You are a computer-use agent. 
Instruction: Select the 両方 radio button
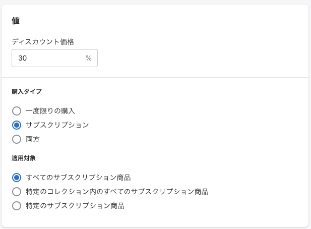(x=17, y=139)
